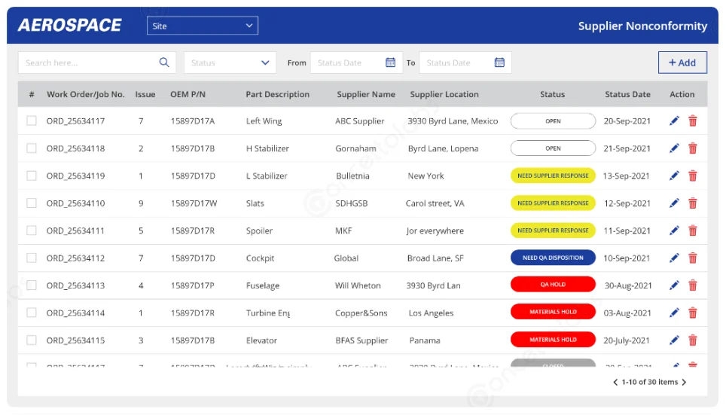Tick the checkbox for ORD_25634113 Fuselage row
Viewport: 726px width, 415px height.
point(32,285)
